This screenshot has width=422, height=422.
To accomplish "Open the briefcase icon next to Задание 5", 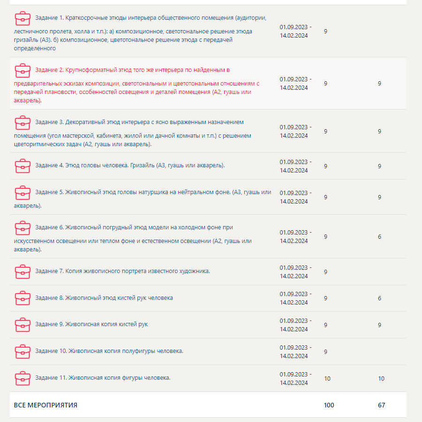I will point(23,193).
